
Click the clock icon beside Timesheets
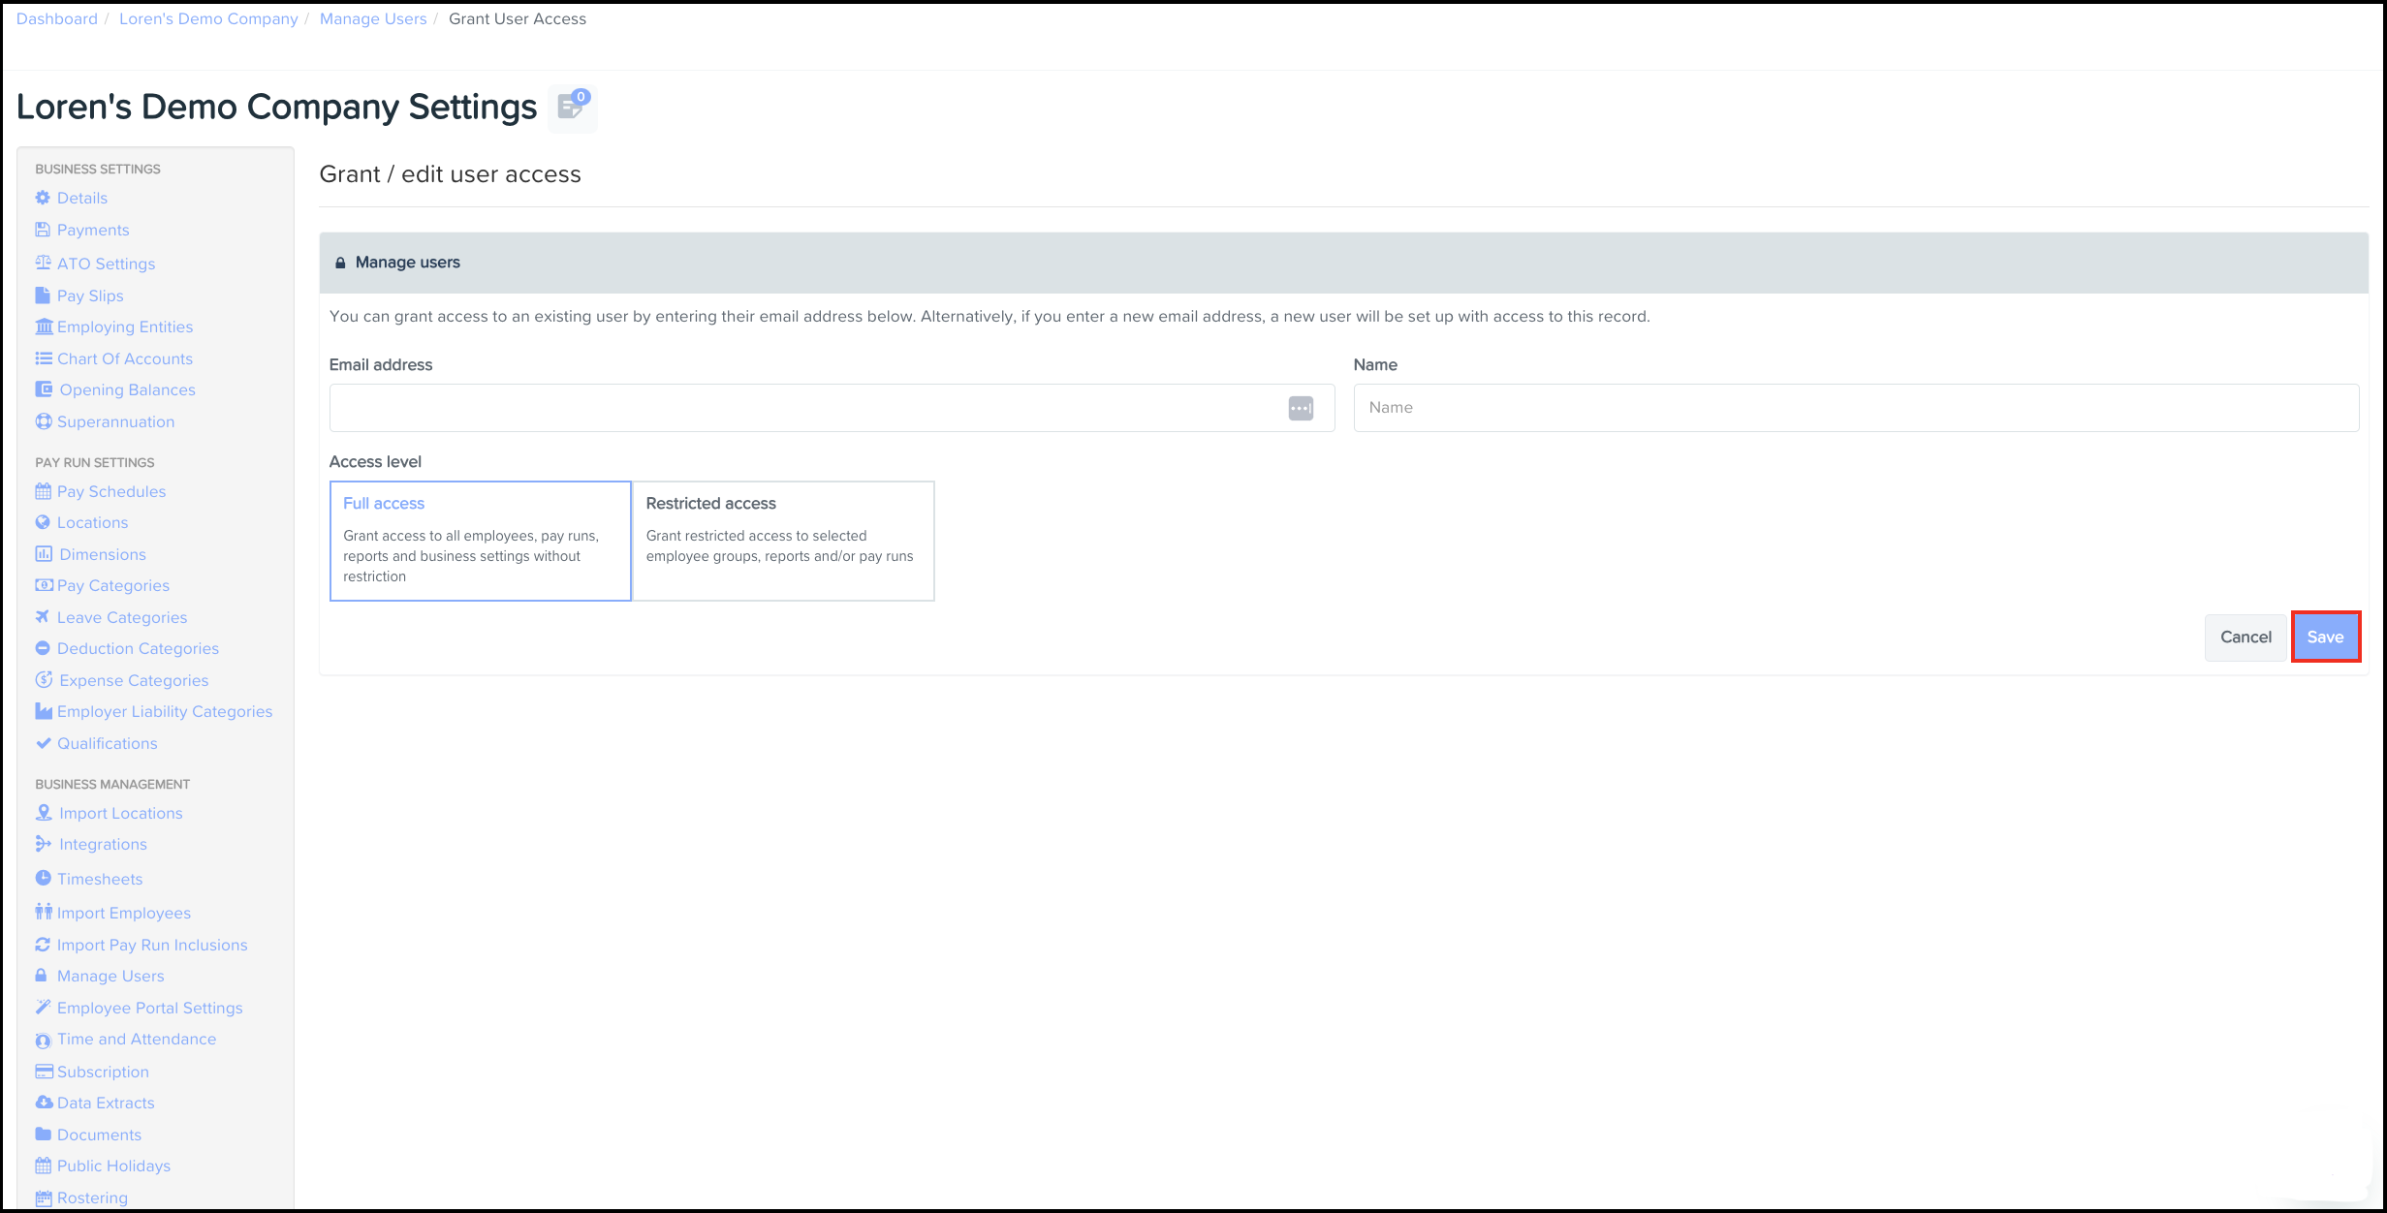tap(43, 878)
